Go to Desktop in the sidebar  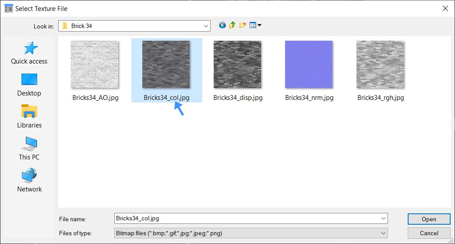pos(29,85)
